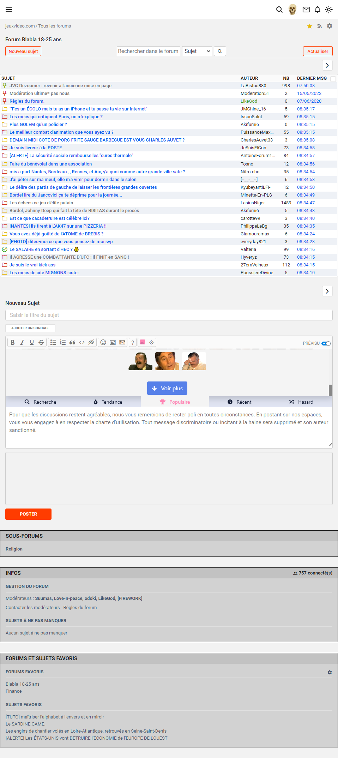Switch to the Hasard sticker tab
This screenshot has height=758, width=338.
coord(301,402)
